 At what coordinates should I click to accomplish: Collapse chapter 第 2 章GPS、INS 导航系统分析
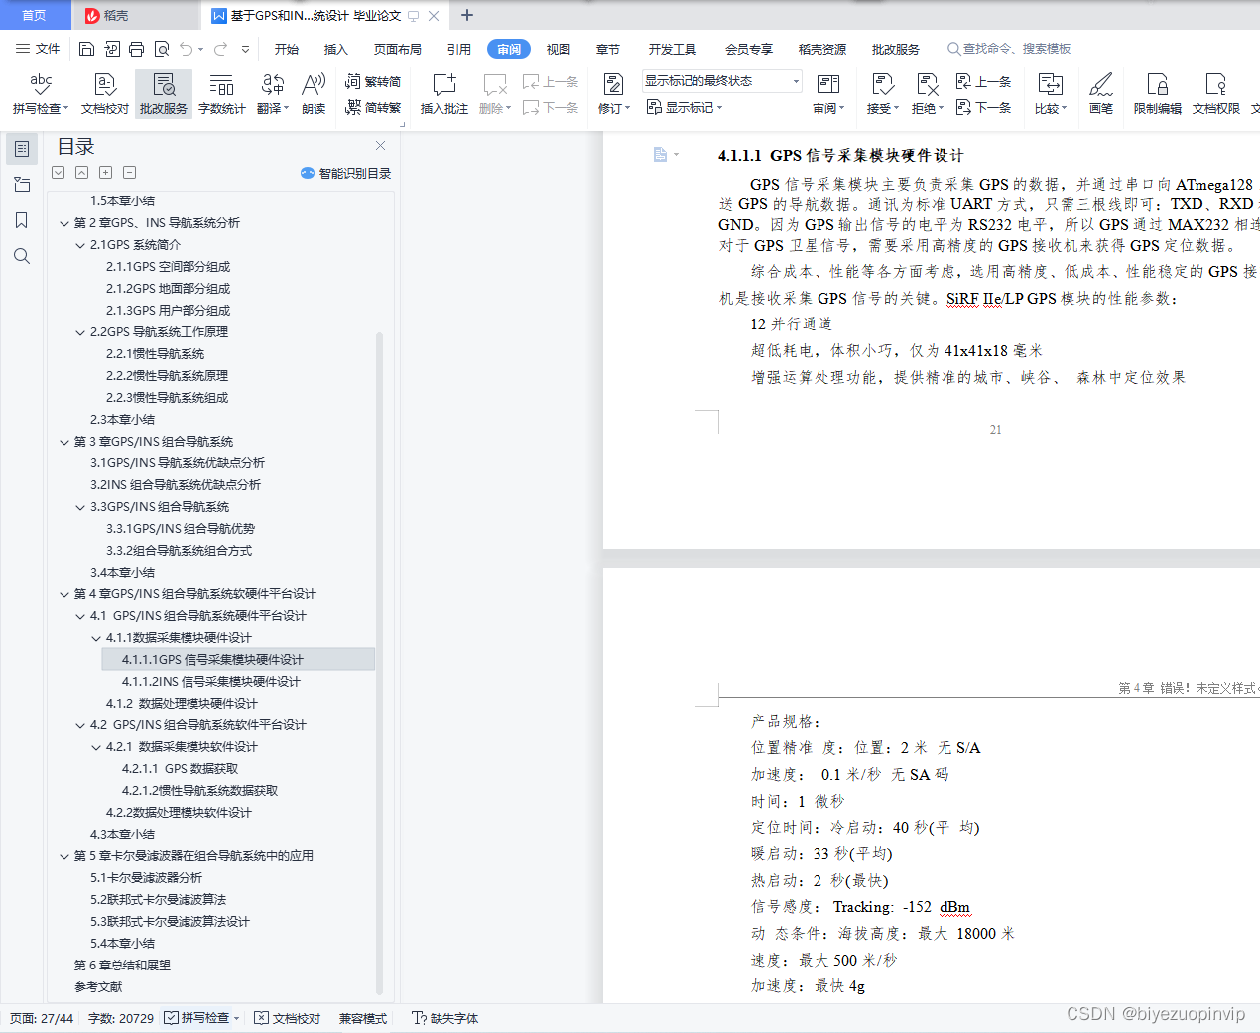pyautogui.click(x=63, y=222)
